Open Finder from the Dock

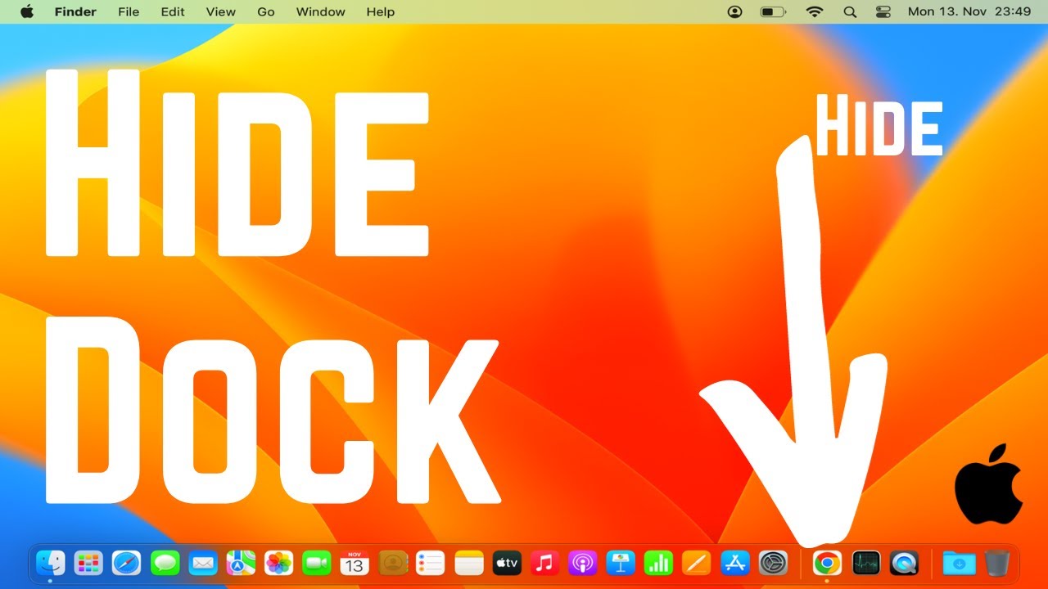coord(50,563)
